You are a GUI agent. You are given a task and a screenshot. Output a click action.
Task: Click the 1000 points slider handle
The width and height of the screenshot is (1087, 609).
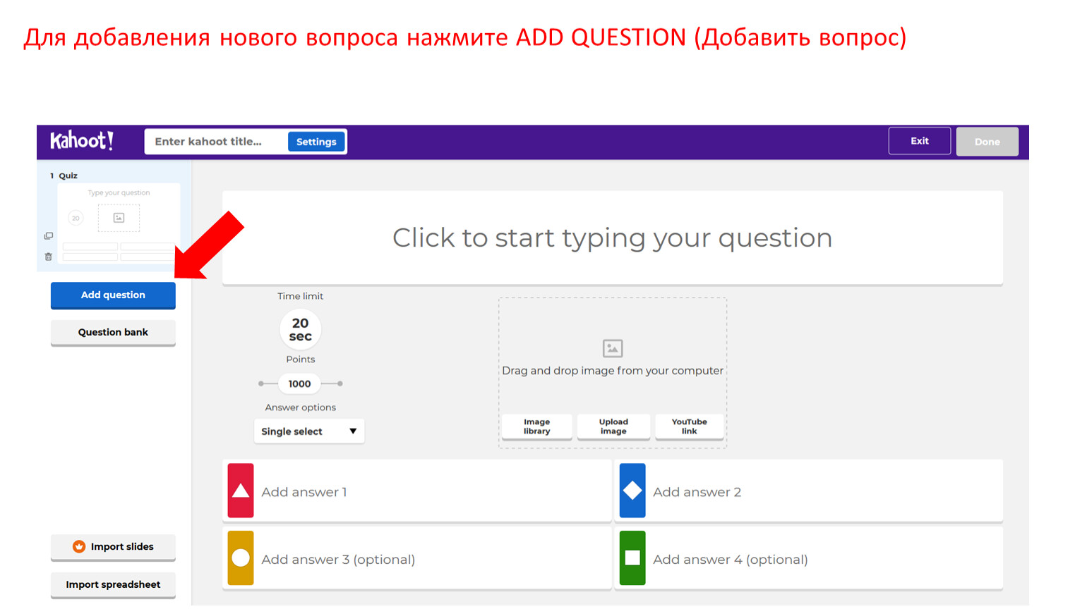(300, 384)
